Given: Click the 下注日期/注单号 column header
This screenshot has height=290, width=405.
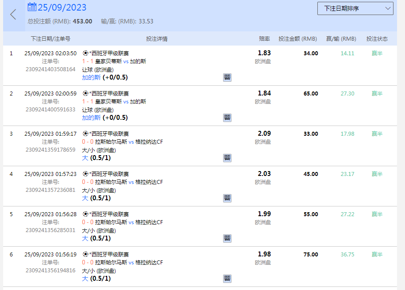Looking at the screenshot, I should coord(50,39).
